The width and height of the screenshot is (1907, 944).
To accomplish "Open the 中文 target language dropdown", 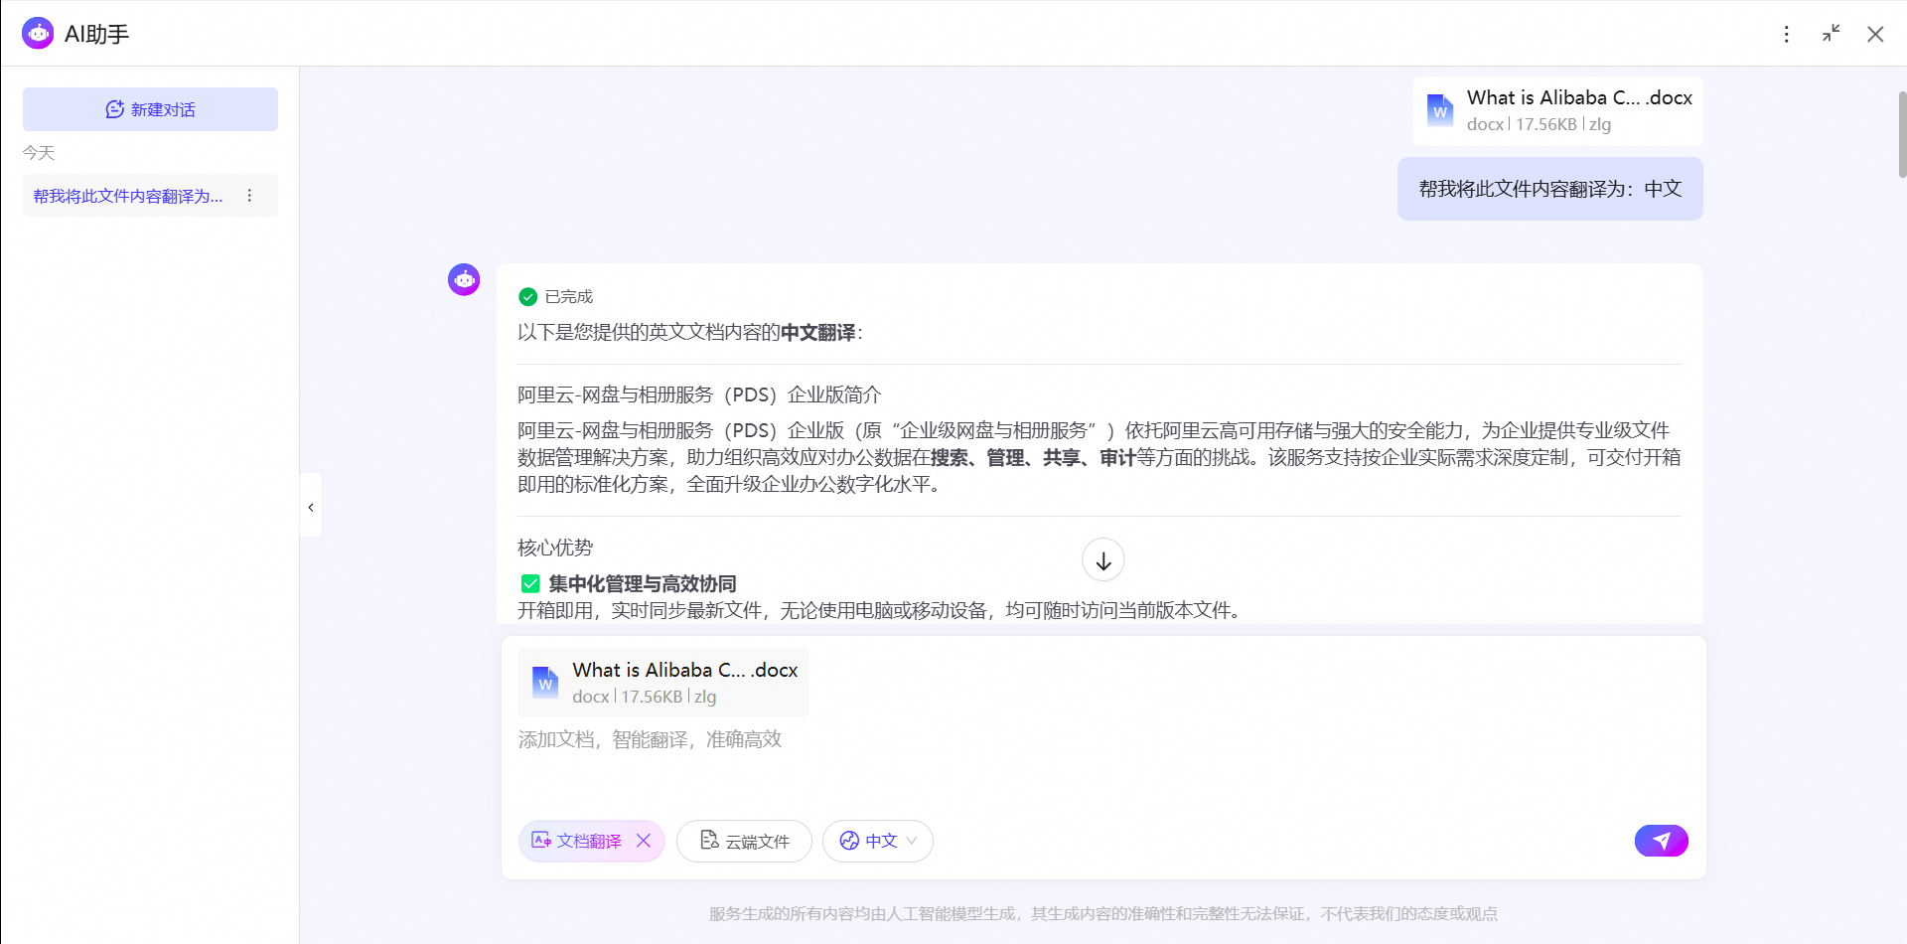I will [x=877, y=841].
